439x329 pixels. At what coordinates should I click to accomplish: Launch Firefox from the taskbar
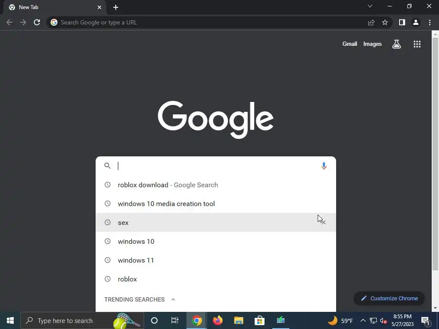(x=217, y=320)
